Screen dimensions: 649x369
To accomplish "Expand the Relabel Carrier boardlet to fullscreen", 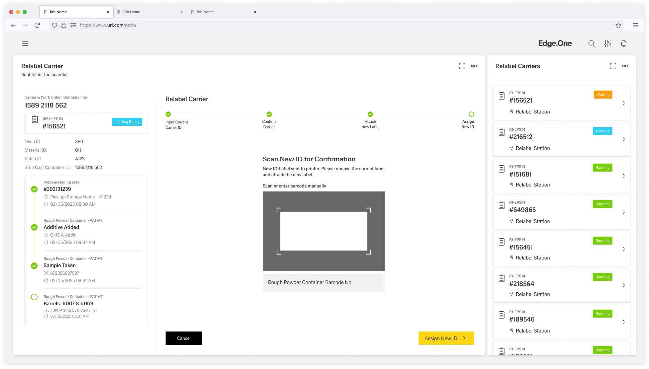I will 462,66.
